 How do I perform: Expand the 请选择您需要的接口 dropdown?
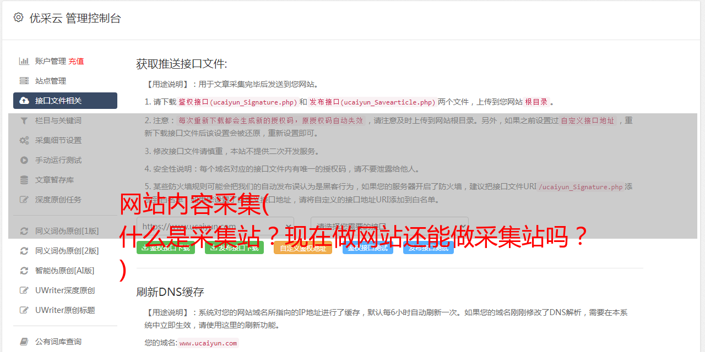click(x=389, y=226)
